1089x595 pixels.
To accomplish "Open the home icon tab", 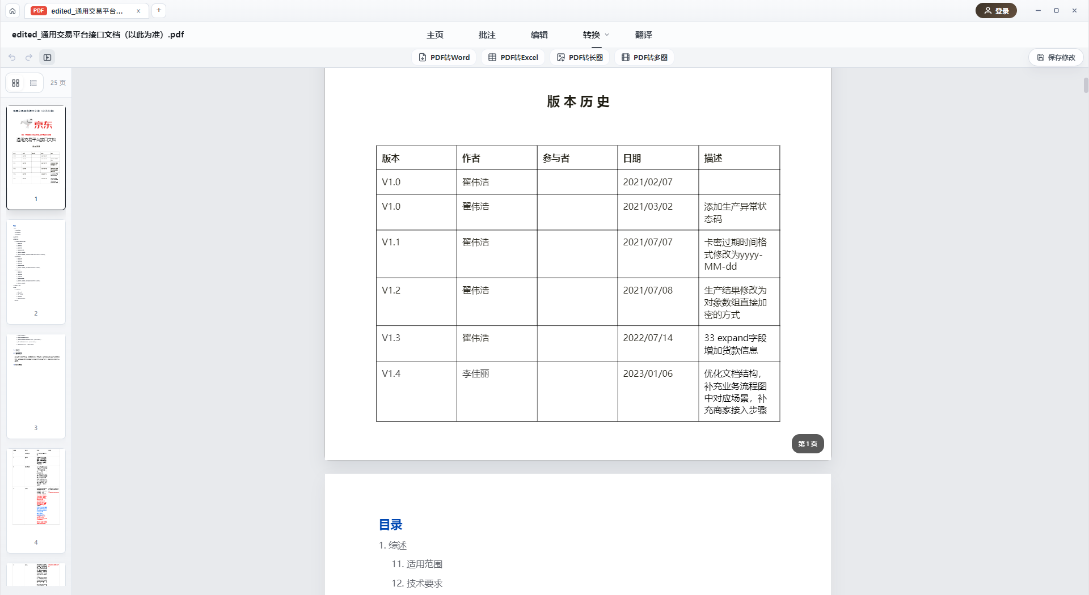I will tap(12, 11).
